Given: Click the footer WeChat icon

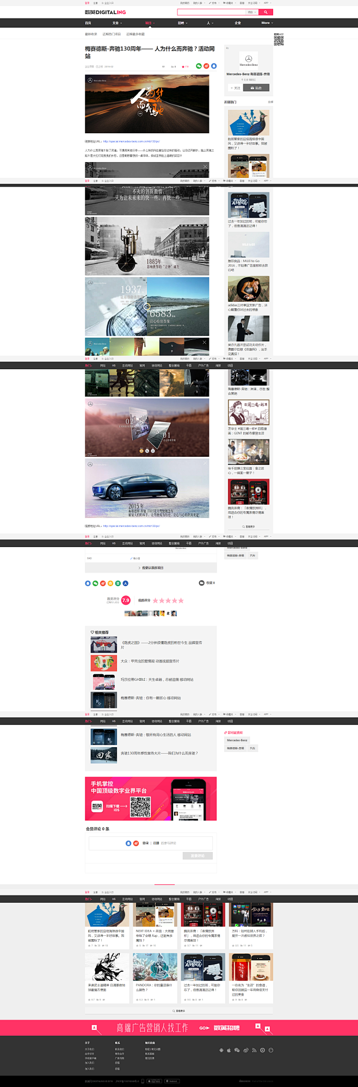Looking at the screenshot, I should 237,1050.
